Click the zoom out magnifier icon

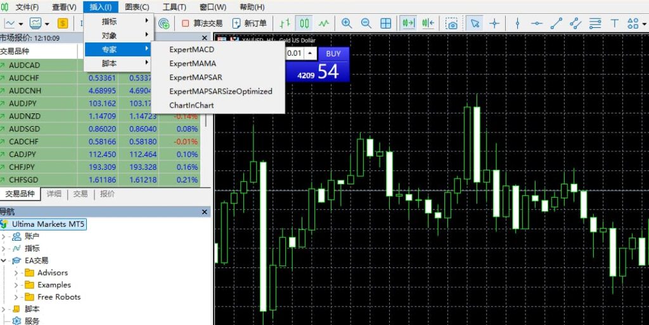[x=366, y=23]
